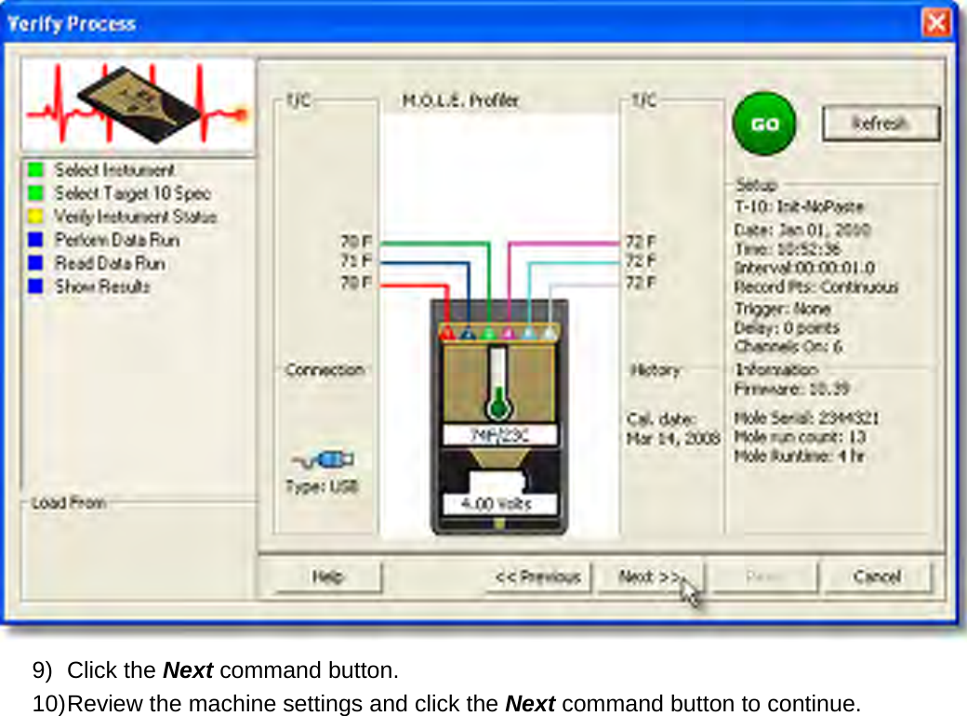Image resolution: width=967 pixels, height=716 pixels.
Task: Click the 'Mole Serial: 2344321' line
Action: 806,418
